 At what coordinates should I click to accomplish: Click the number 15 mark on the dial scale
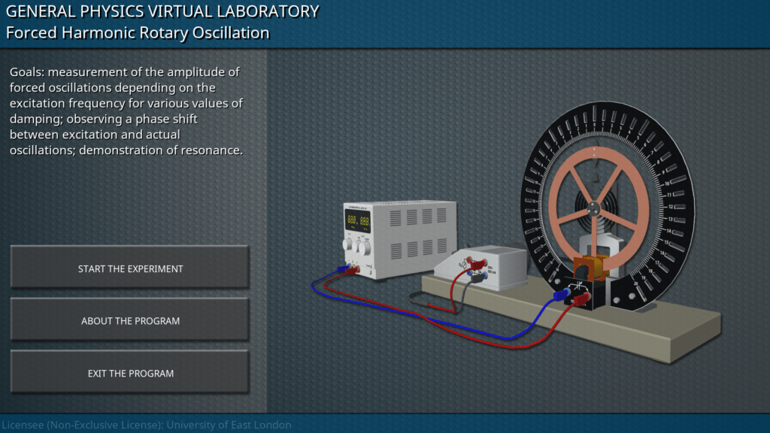click(x=665, y=244)
